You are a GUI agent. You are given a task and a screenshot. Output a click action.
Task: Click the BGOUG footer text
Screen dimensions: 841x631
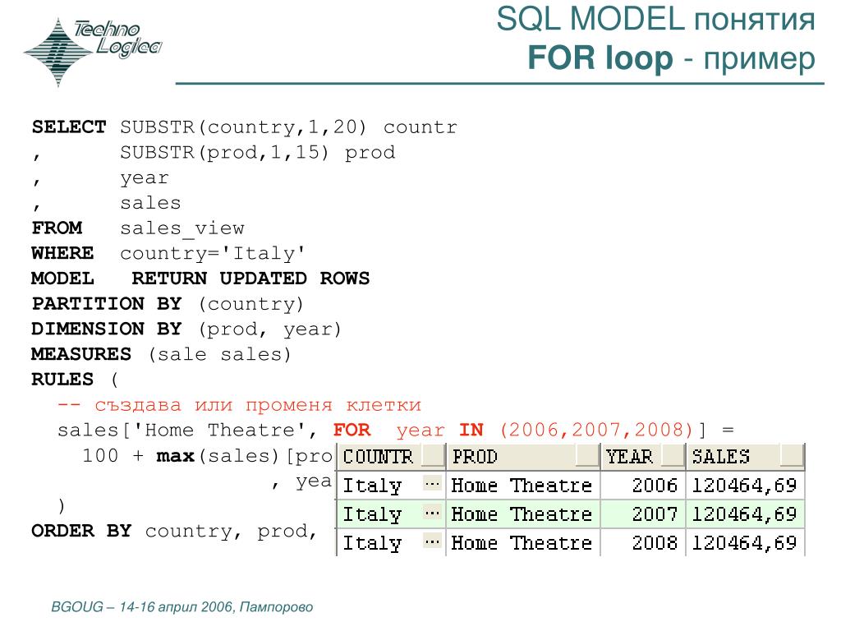point(182,607)
